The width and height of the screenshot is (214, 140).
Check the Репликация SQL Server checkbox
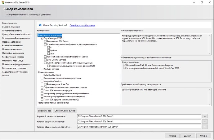(x=45, y=41)
